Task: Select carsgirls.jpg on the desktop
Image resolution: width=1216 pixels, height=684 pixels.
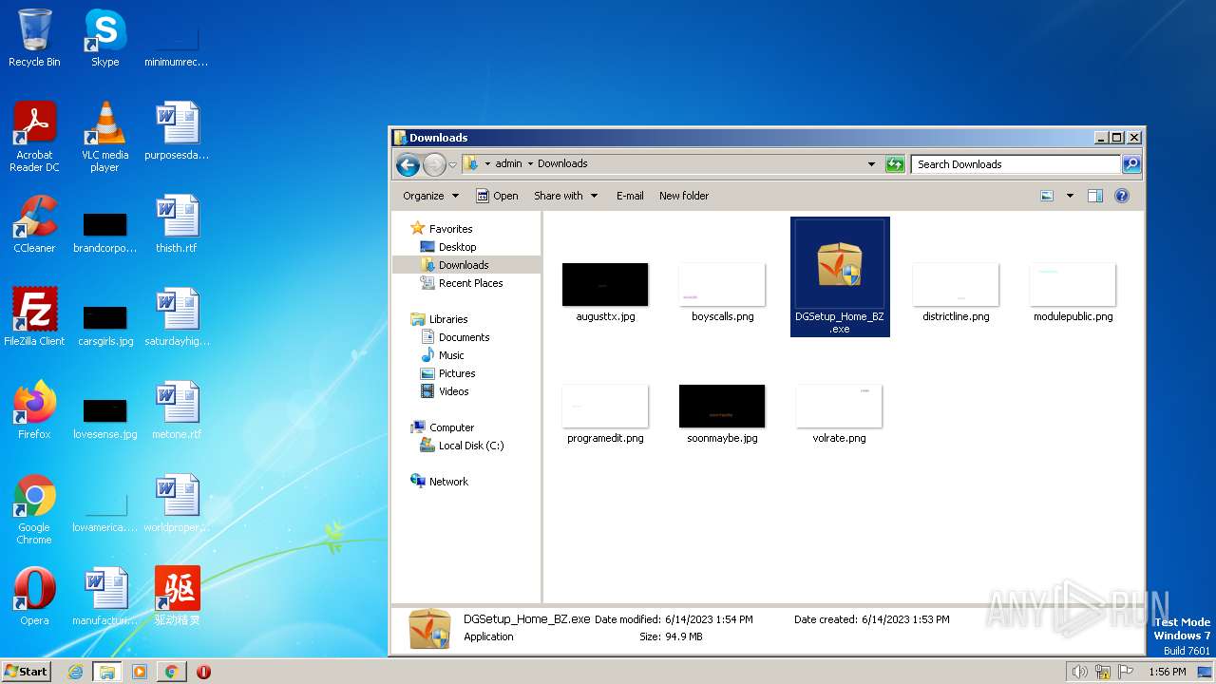Action: point(104,323)
